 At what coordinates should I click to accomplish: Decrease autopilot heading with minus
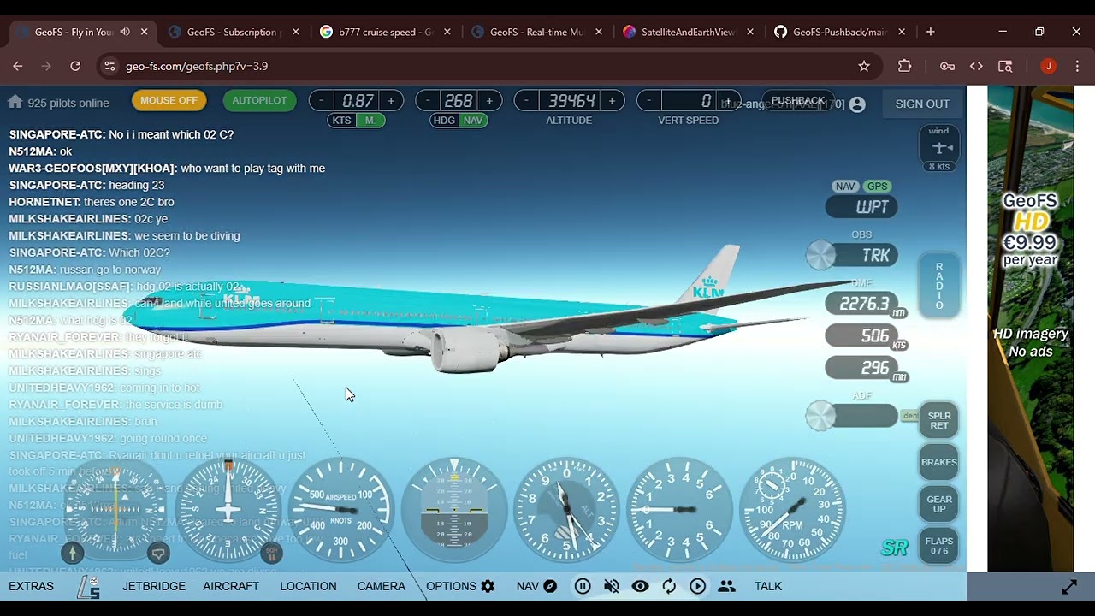pos(428,101)
